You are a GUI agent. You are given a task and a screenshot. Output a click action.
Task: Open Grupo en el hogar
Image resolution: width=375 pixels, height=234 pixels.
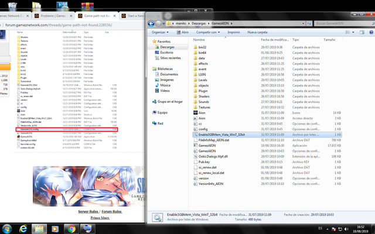[x=170, y=102]
